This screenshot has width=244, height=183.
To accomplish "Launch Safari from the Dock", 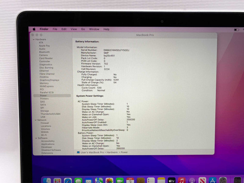I will tap(68, 181).
